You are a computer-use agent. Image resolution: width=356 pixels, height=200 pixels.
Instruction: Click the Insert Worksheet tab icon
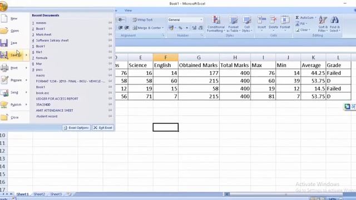tap(70, 194)
